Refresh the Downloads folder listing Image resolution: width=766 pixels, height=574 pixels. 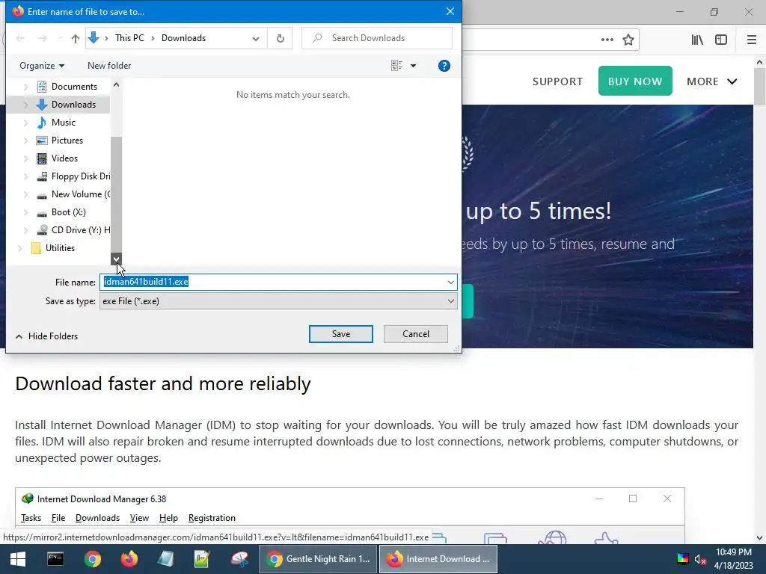pyautogui.click(x=280, y=38)
